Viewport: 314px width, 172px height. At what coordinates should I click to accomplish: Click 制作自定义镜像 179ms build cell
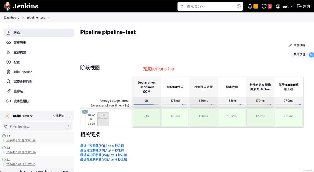tap(260, 117)
